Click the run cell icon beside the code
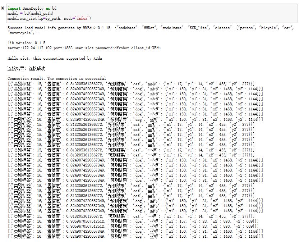This screenshot has height=242, width=300. click(3, 8)
